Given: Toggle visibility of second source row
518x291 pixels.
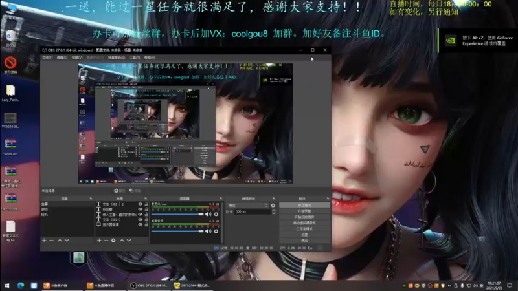Looking at the screenshot, I should point(140,209).
